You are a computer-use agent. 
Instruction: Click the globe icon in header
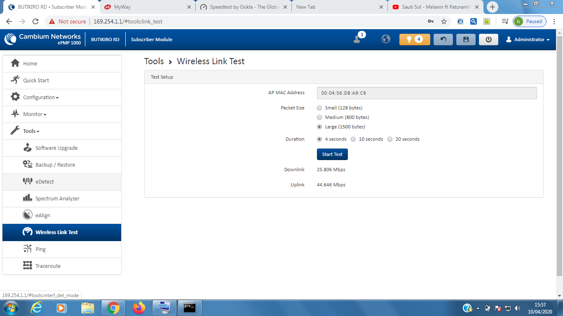(386, 39)
